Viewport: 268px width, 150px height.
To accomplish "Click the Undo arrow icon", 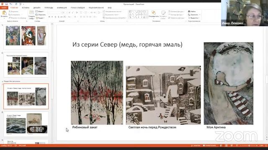I will 10,4.
